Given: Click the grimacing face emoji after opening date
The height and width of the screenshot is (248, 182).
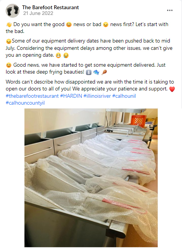Looking at the screenshot, I should 58,56.
